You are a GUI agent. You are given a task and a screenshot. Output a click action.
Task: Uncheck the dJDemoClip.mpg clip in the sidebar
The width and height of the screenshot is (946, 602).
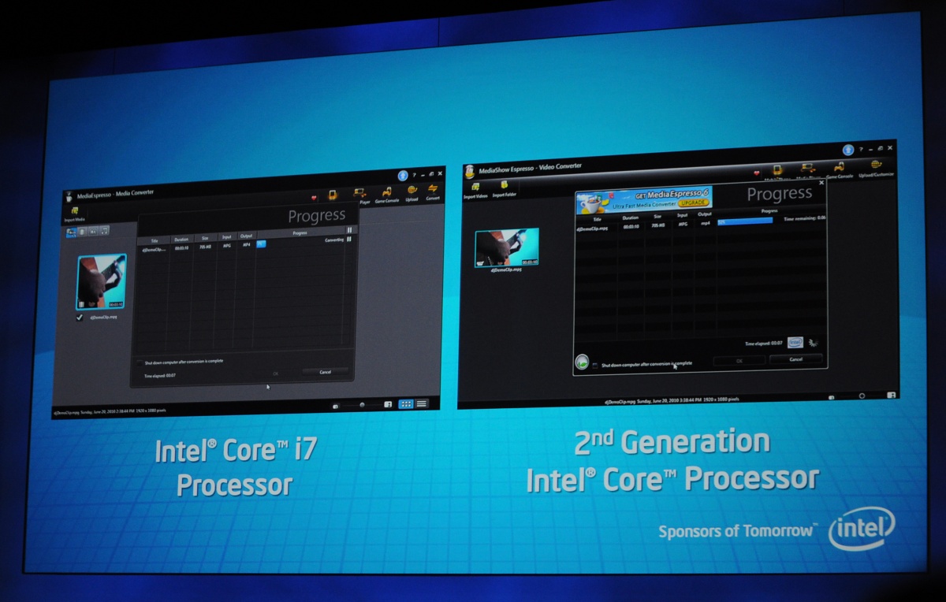(79, 318)
